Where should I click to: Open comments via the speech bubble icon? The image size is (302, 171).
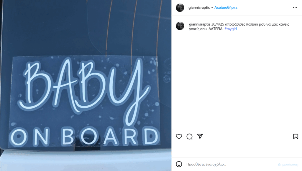[x=190, y=136]
